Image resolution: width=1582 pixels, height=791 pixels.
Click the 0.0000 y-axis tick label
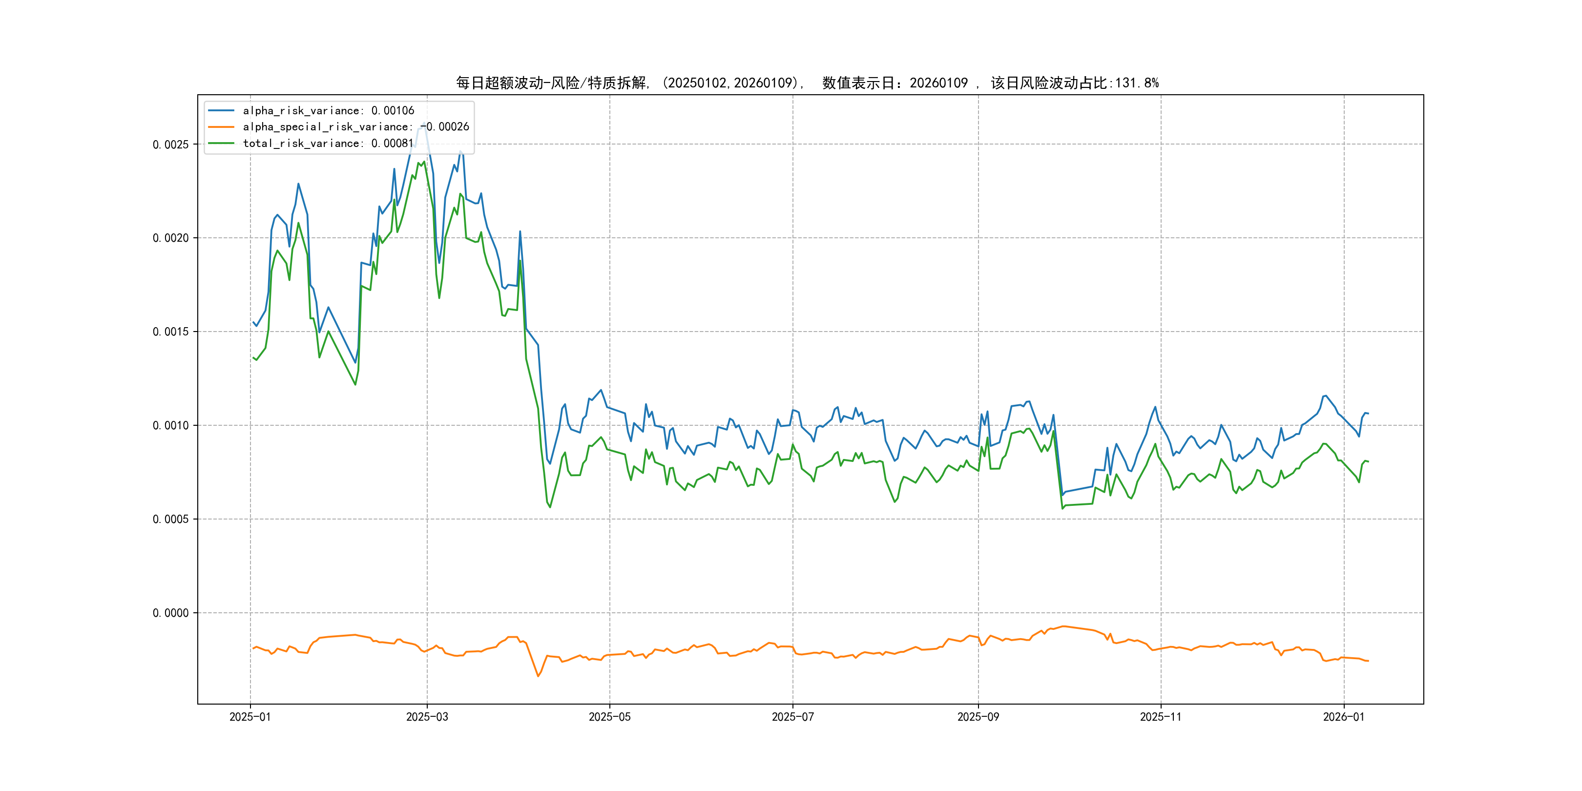(x=171, y=613)
